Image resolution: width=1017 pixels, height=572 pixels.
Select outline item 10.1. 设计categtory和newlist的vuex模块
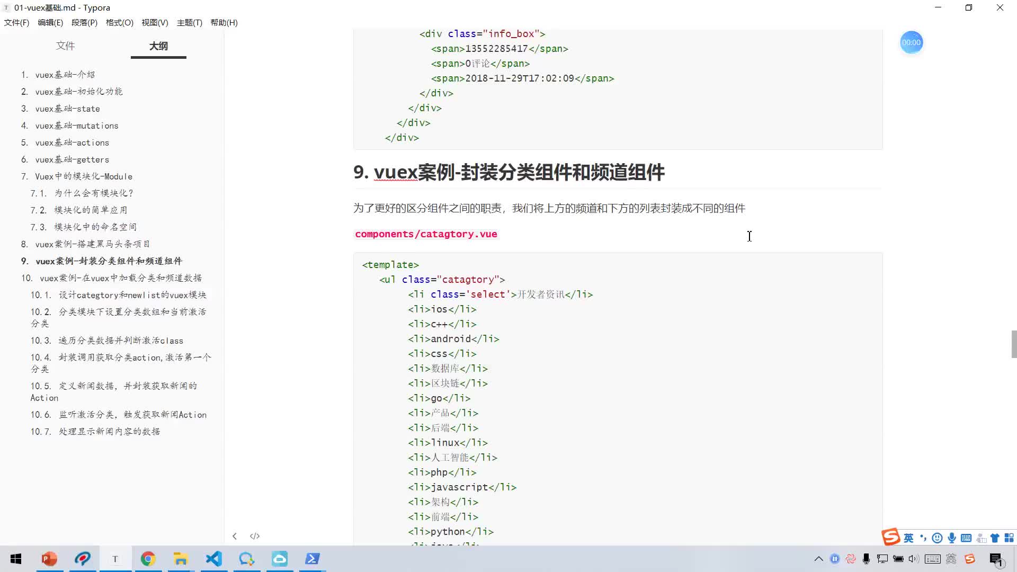(118, 295)
